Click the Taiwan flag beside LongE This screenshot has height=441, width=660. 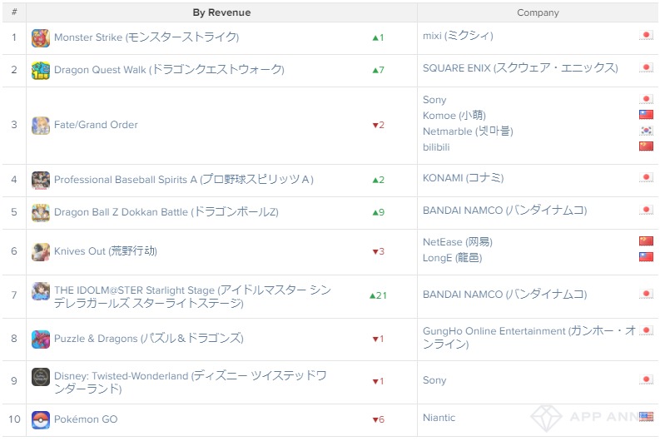(646, 256)
